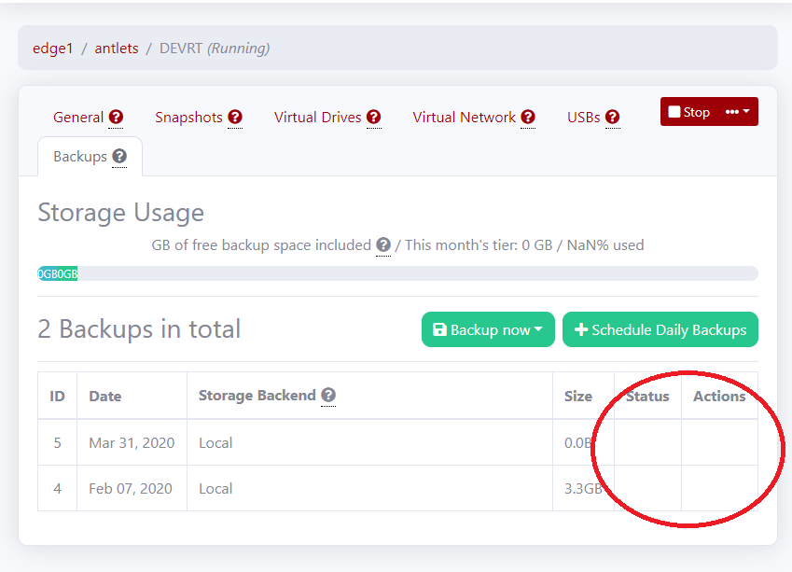The height and width of the screenshot is (572, 792).
Task: Switch to the Snapshots tab
Action: pyautogui.click(x=188, y=118)
